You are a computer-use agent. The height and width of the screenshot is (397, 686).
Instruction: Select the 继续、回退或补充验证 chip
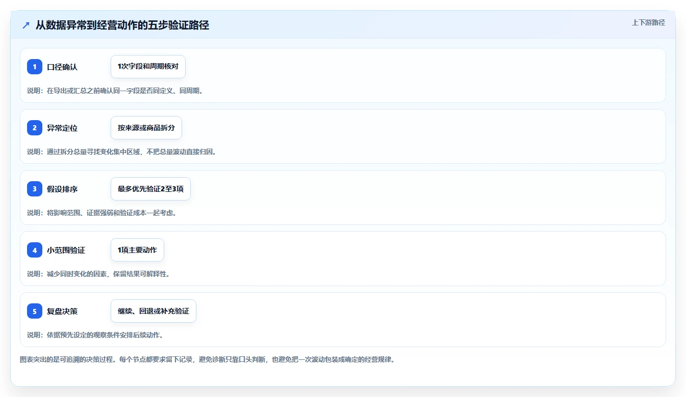click(x=154, y=311)
